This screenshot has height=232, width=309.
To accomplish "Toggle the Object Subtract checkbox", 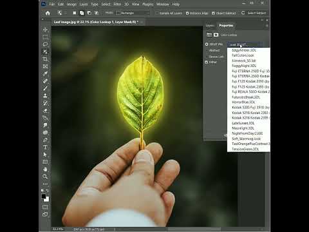I will pyautogui.click(x=213, y=13).
